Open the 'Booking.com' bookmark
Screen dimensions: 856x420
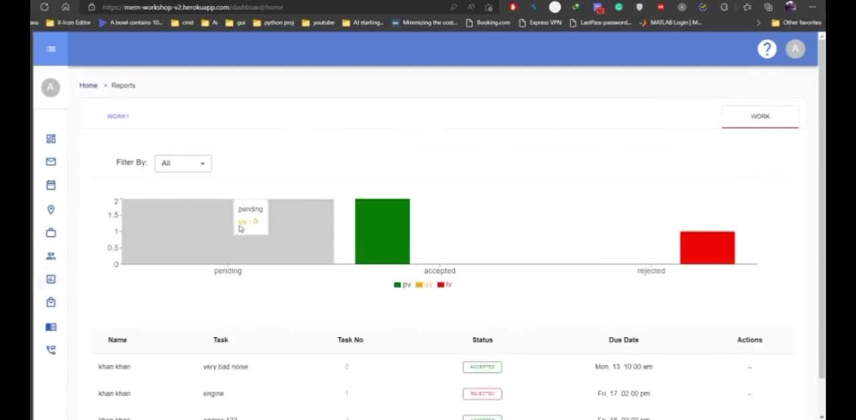pos(488,23)
